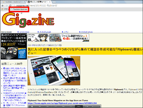Open the sidebar news link about carbon fiber

pos(15,105)
